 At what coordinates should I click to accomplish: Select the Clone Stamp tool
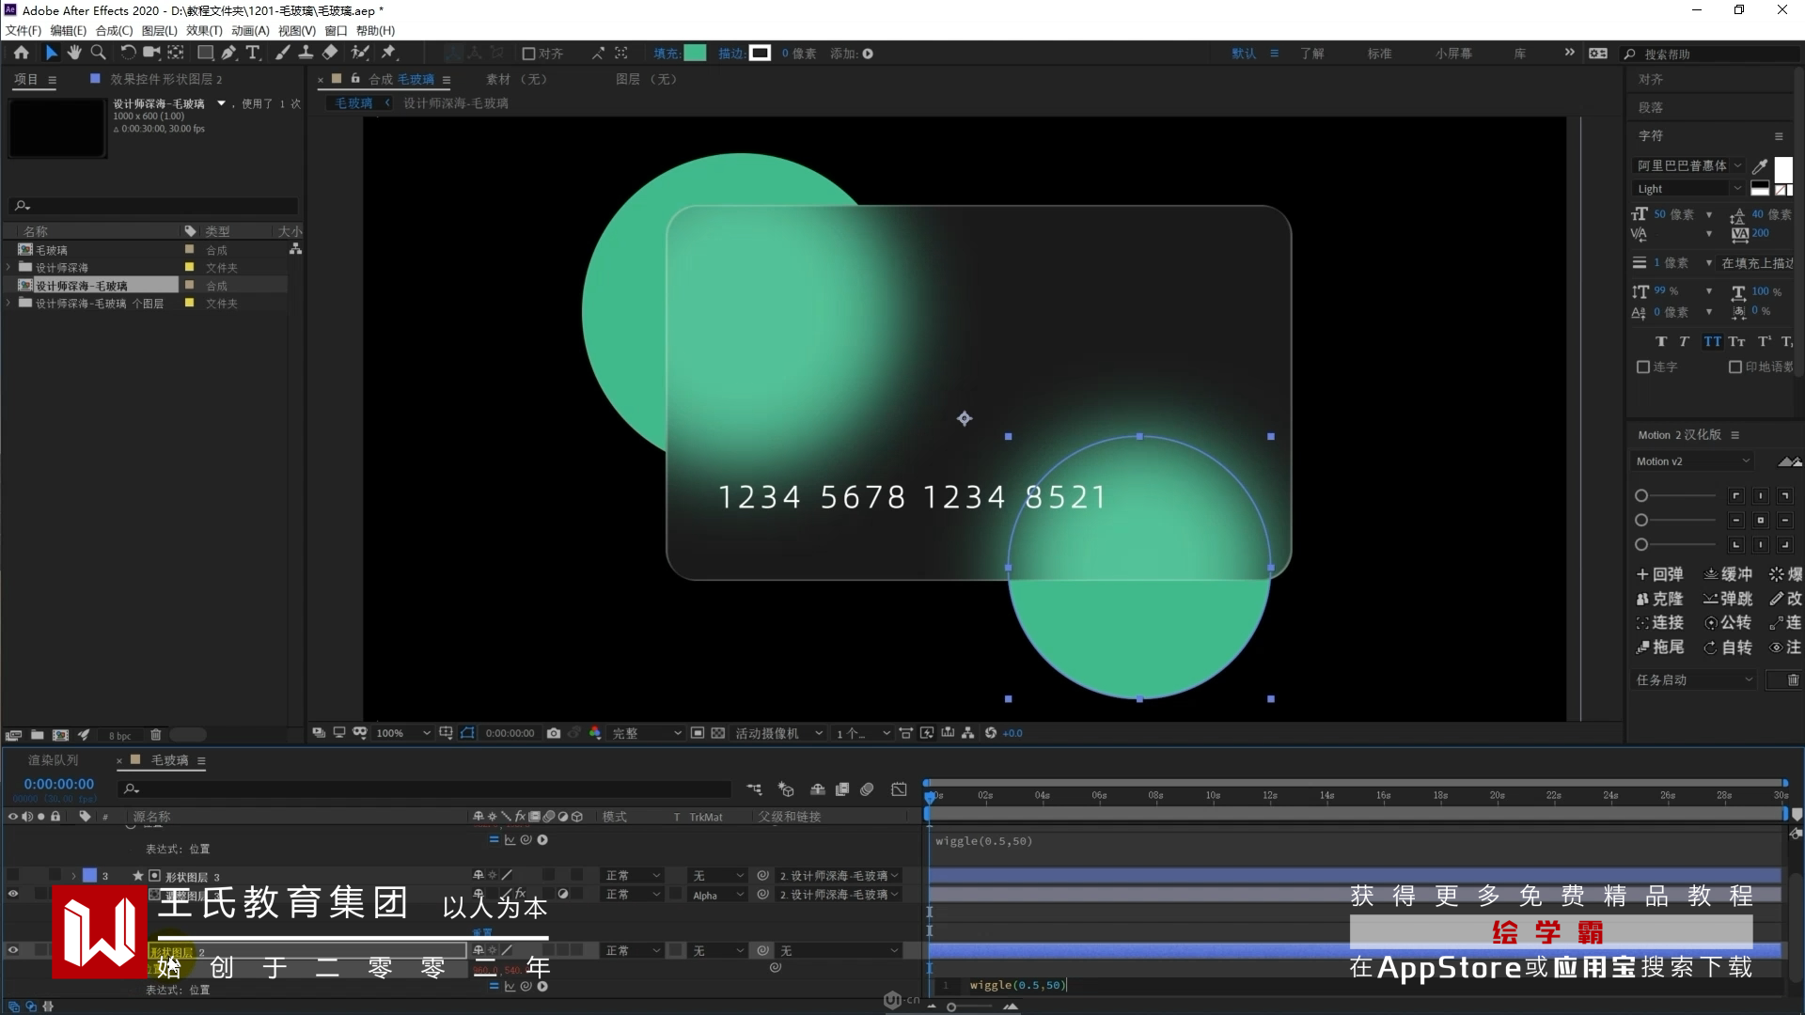point(306,53)
